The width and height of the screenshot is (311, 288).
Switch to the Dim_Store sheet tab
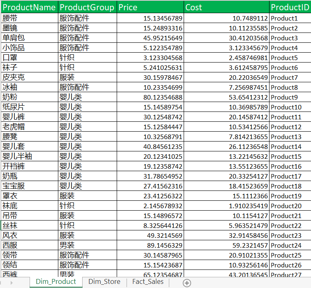click(104, 282)
